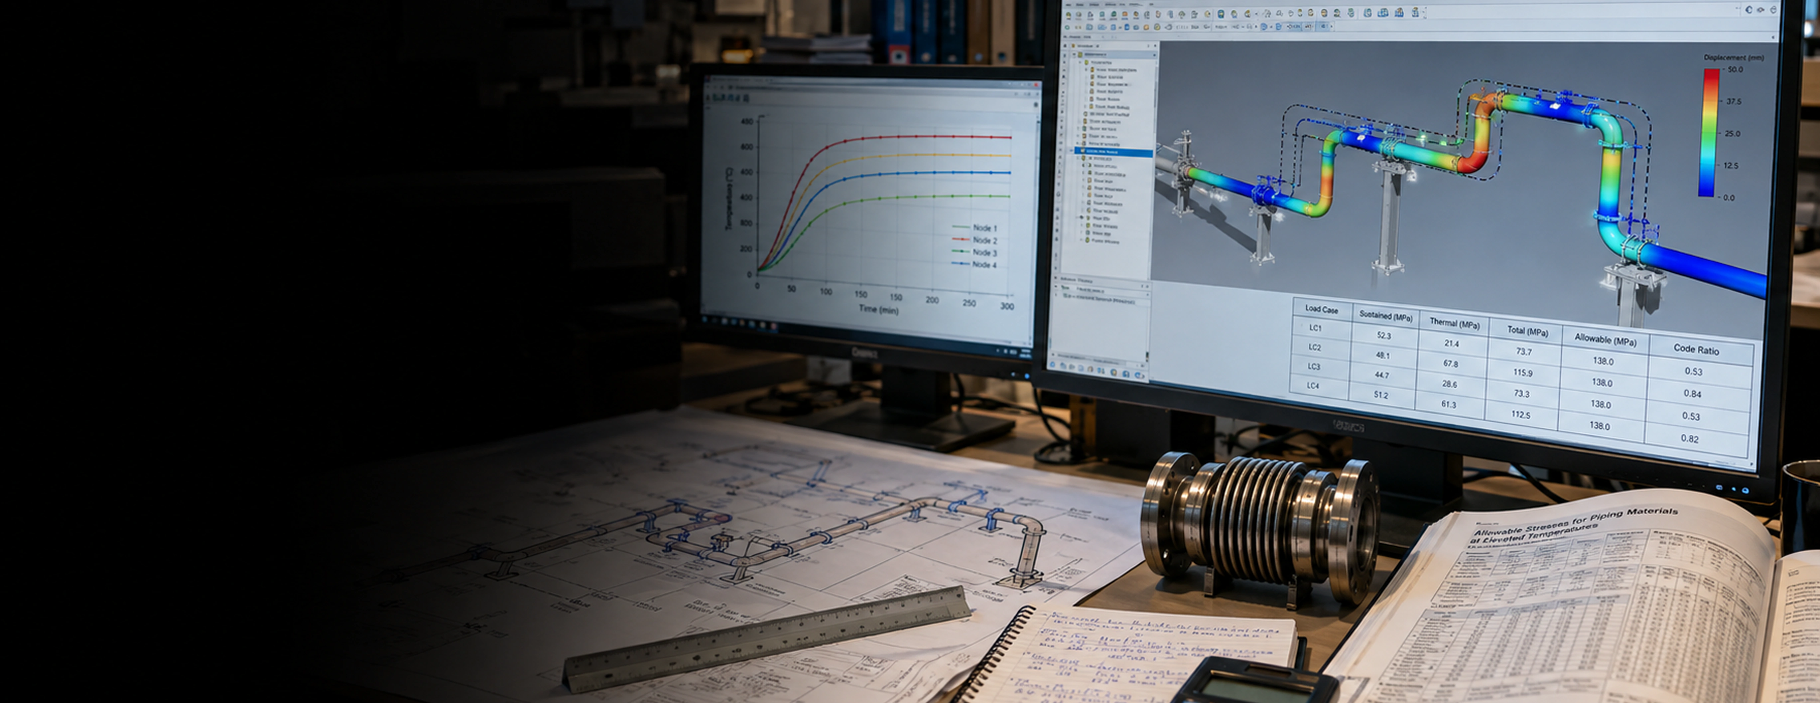Click the 50.0 value on displacement legend
The height and width of the screenshot is (703, 1820).
tap(1735, 70)
